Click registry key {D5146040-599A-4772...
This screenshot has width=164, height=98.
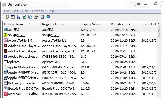click(60, 94)
